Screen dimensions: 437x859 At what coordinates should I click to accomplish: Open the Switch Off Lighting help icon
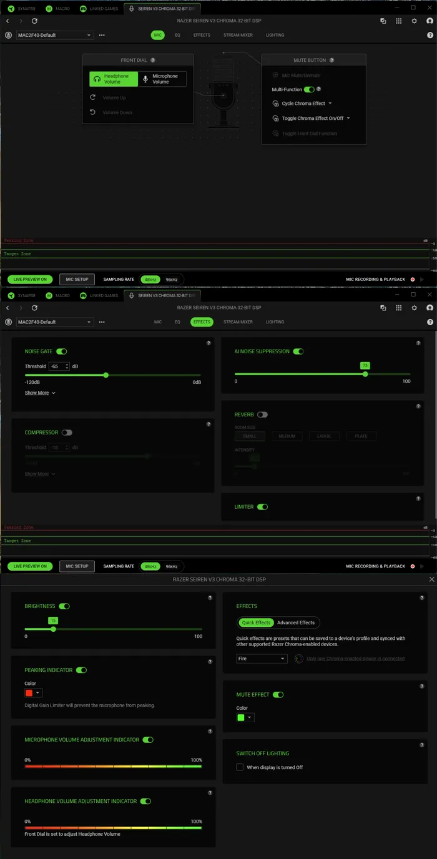[x=421, y=745]
